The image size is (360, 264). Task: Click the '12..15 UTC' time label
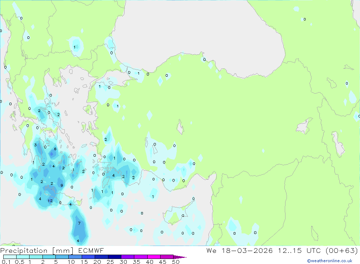pos(300,250)
